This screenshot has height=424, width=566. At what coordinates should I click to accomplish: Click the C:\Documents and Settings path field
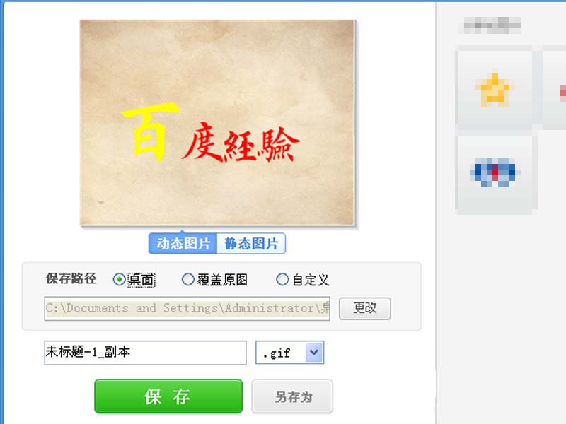(x=187, y=309)
